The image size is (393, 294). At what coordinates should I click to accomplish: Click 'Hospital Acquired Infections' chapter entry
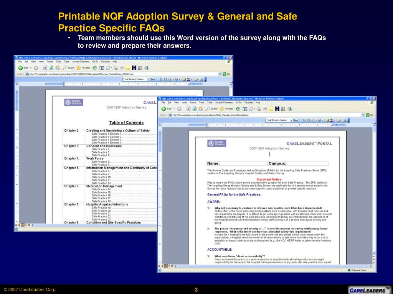pyautogui.click(x=107, y=204)
